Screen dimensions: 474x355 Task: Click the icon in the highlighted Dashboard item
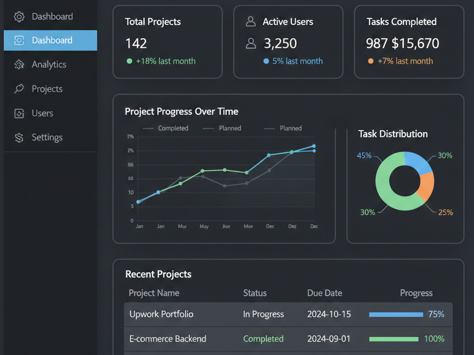(x=19, y=40)
